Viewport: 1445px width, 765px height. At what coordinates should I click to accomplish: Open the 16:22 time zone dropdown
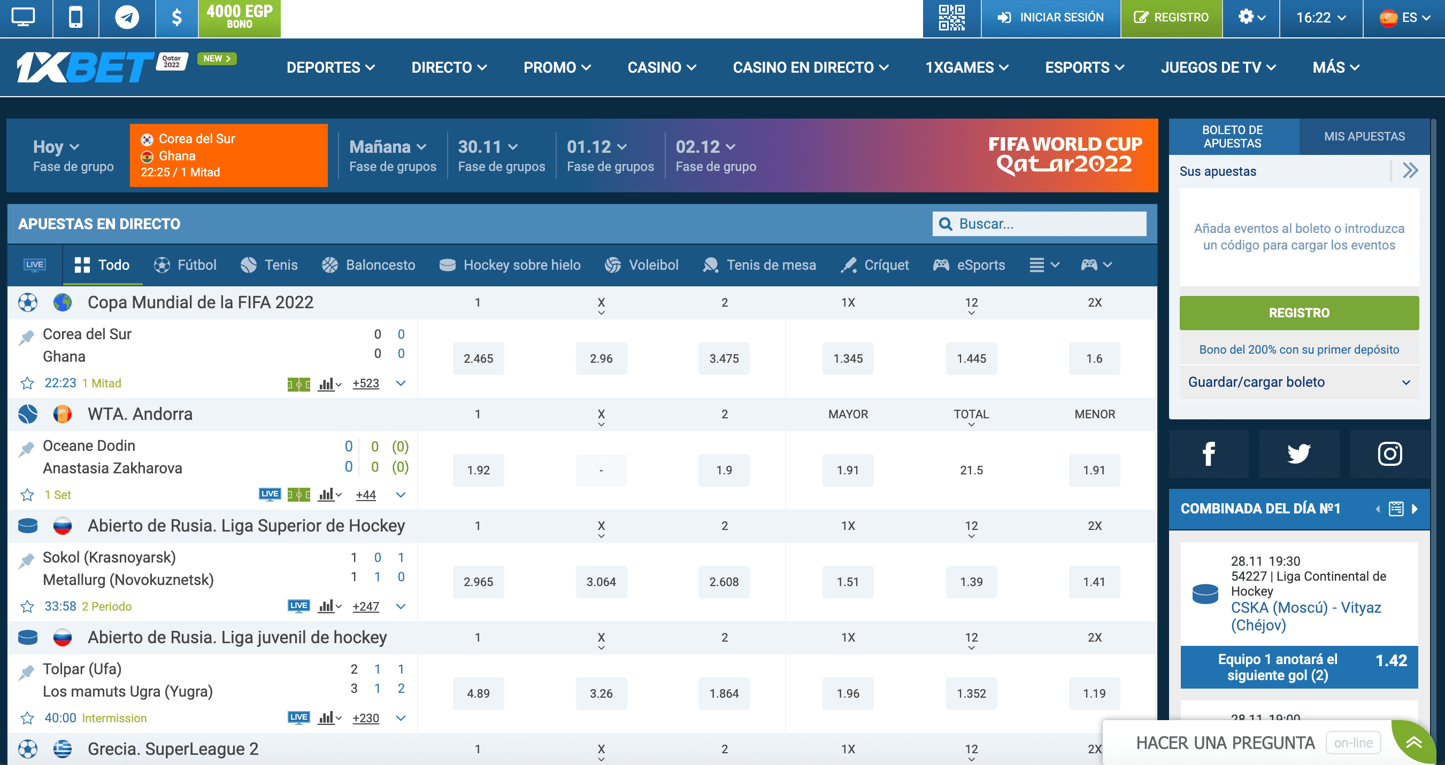[1321, 18]
